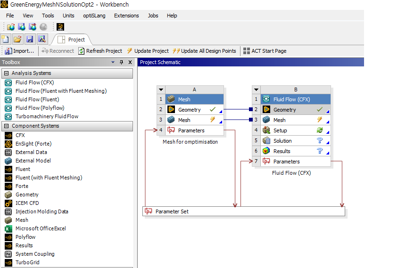
Task: Click the Injection Molding Data icon
Action: [8, 211]
